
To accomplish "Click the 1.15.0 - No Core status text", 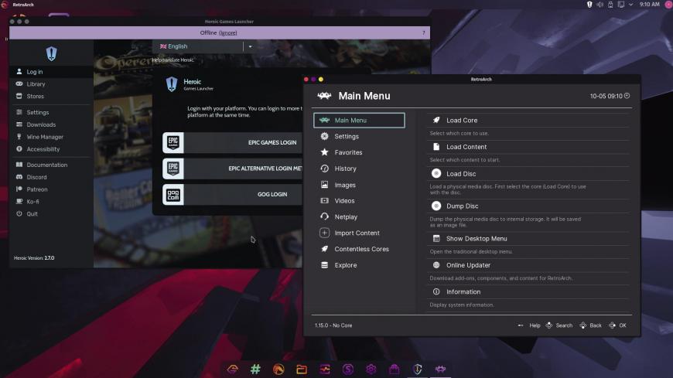I will click(333, 325).
